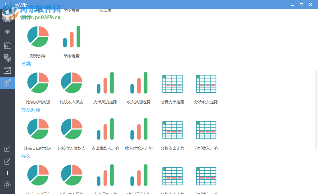
Task: Open the Scheduled calendar icon in sidebar
Action: pos(7,70)
